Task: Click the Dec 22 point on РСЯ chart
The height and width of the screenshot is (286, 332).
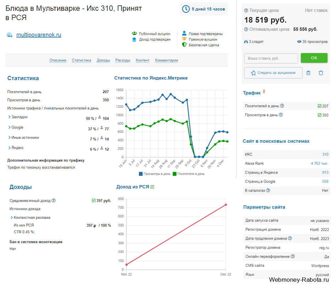Action: click(x=226, y=205)
